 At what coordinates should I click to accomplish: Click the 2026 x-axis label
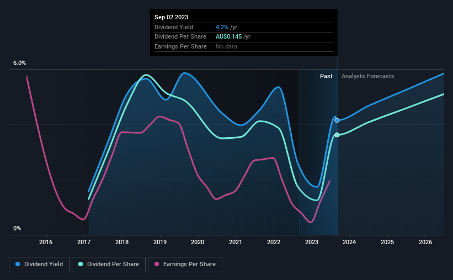coord(425,242)
